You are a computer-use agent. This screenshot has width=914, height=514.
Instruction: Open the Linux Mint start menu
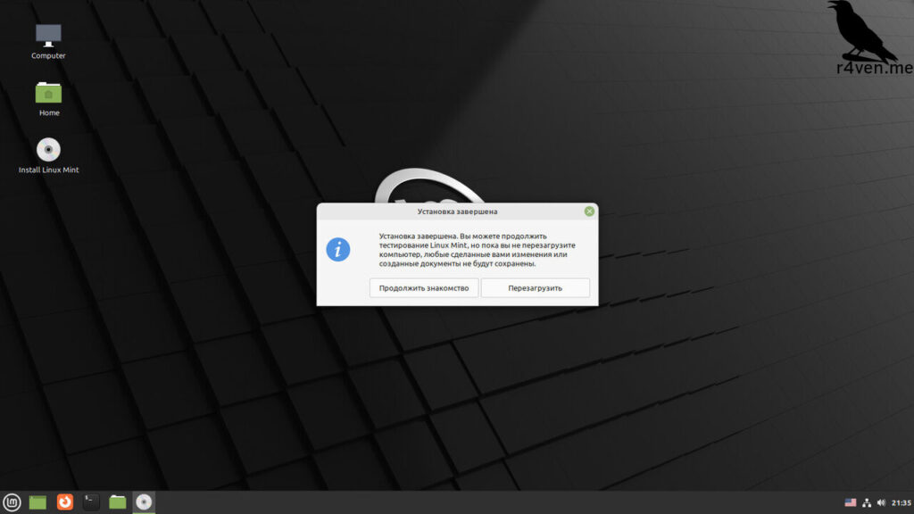pos(12,502)
